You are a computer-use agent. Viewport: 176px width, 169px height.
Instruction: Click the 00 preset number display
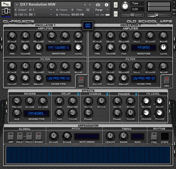click(x=88, y=26)
